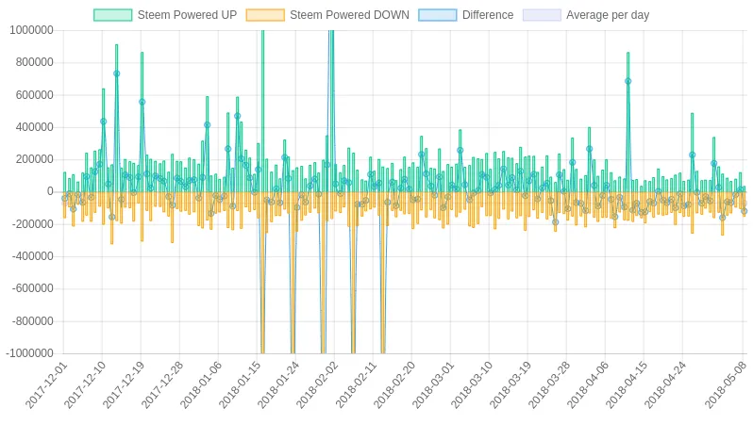This screenshot has width=753, height=424.
Task: Click the 2018-03-10 date label
Action: 472,385
